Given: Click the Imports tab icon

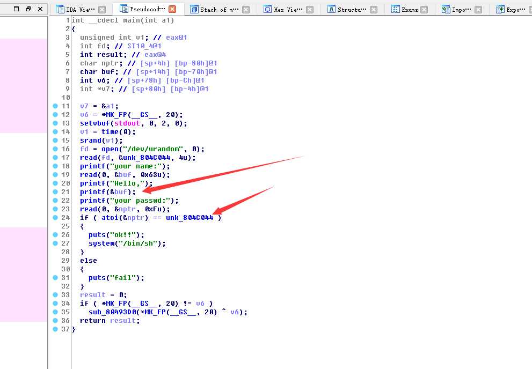Looking at the screenshot, I should [446, 10].
